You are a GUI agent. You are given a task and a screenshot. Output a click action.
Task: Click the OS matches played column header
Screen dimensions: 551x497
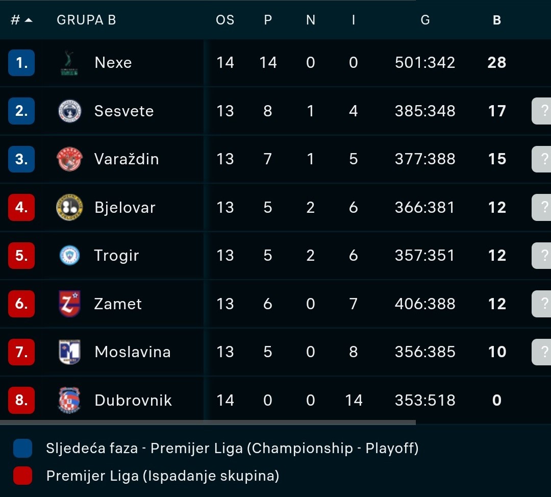click(225, 20)
